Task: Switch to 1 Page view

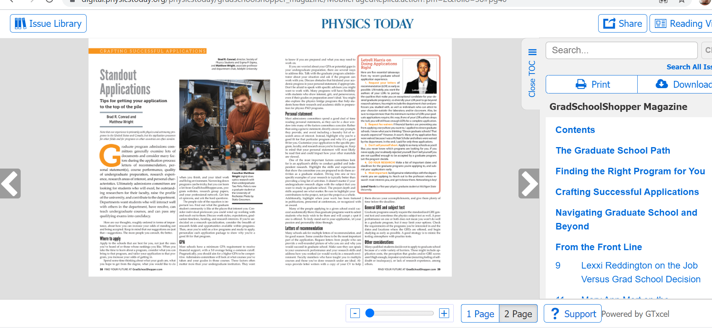Action: point(480,314)
